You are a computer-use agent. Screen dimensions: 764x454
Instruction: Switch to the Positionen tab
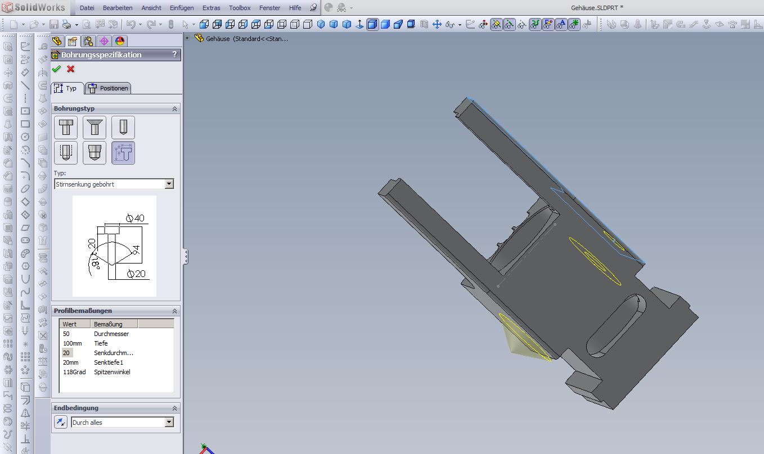pyautogui.click(x=108, y=88)
